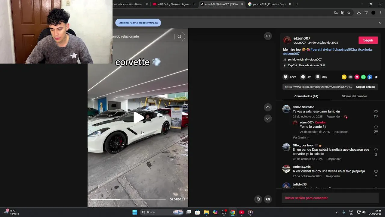Like the Otto _ por favor comment

point(376,150)
